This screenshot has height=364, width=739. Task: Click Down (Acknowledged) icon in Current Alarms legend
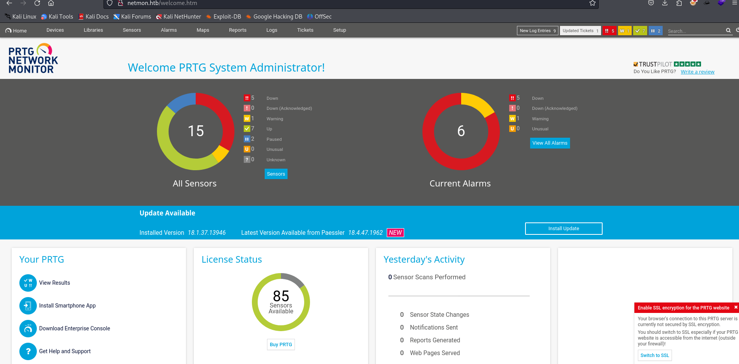512,108
